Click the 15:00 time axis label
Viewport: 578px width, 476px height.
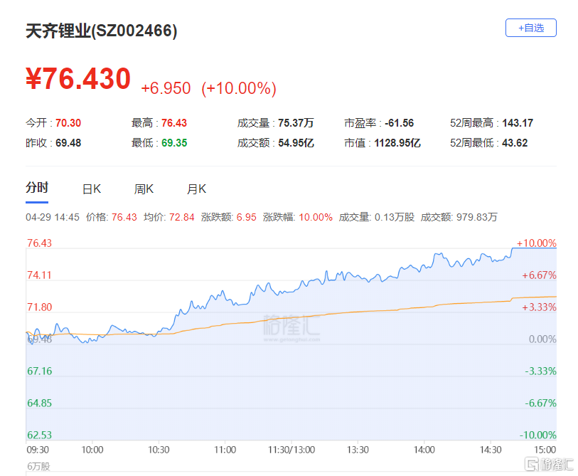[545, 450]
